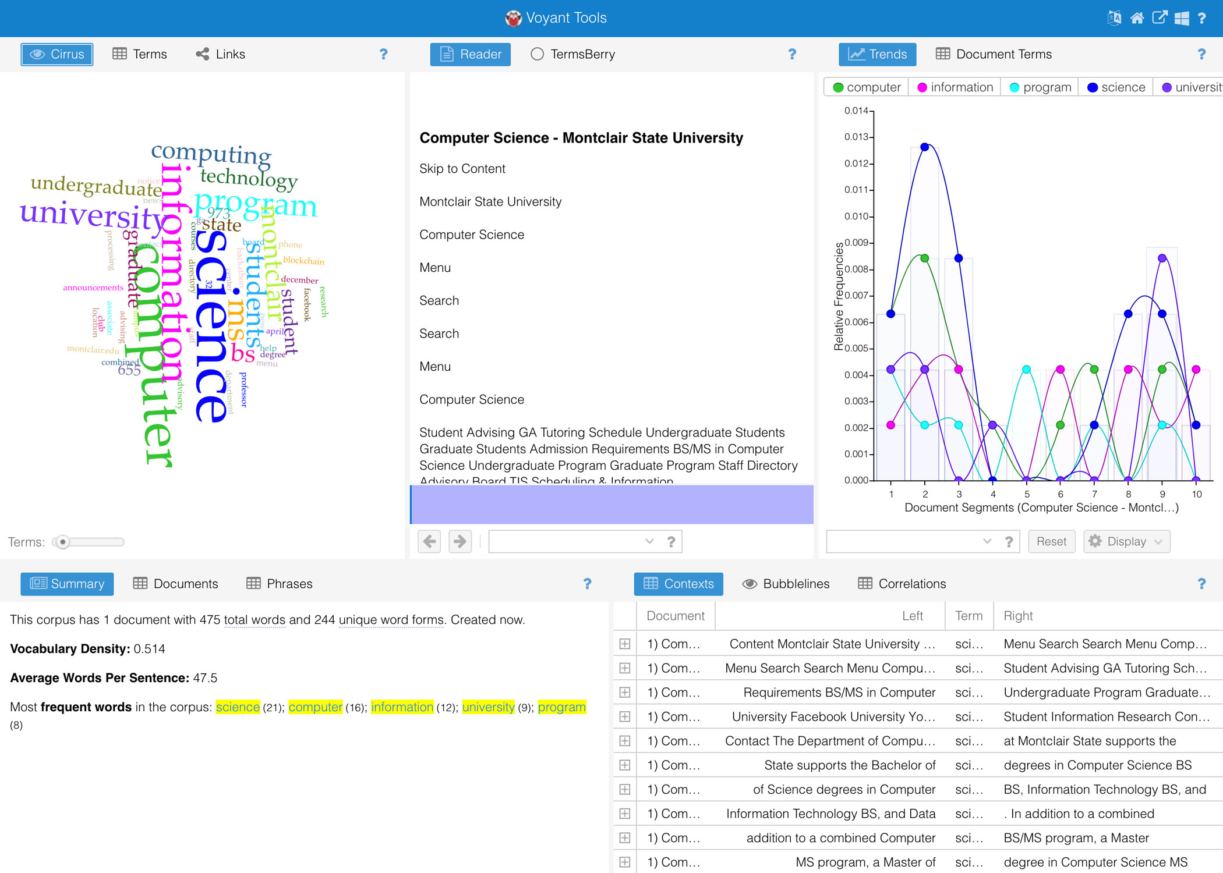Click the home icon in header

[x=1137, y=18]
